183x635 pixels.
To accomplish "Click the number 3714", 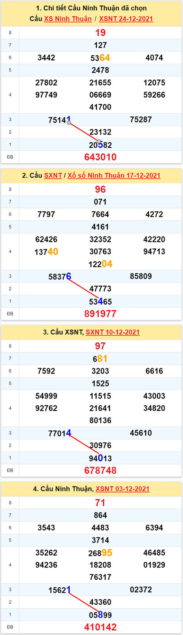I will click(100, 540).
